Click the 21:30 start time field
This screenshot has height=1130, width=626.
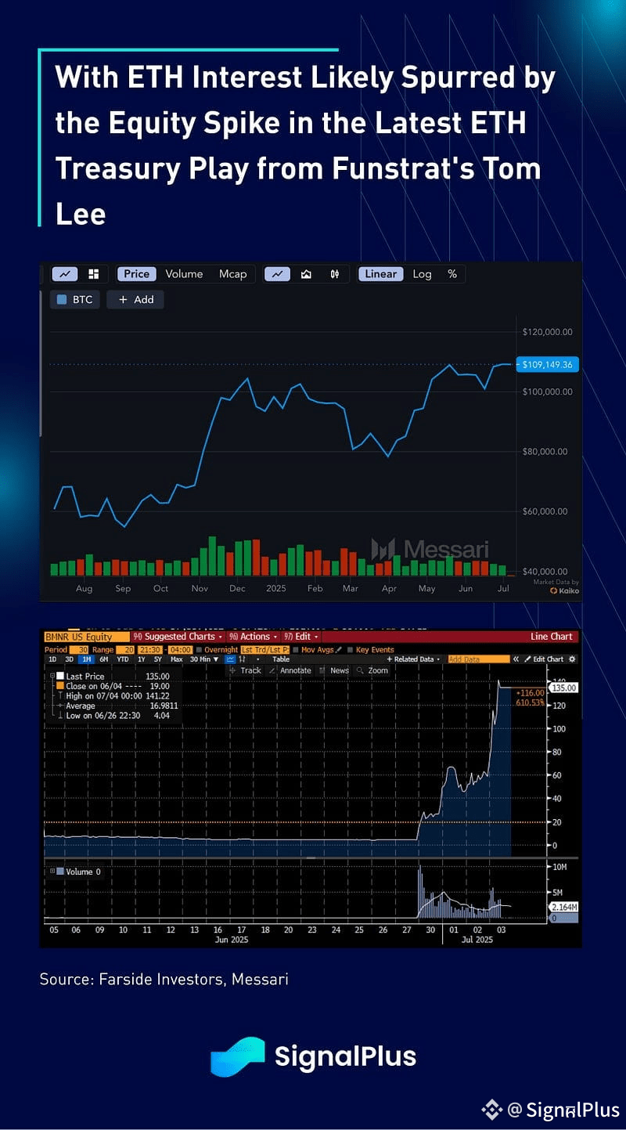pyautogui.click(x=149, y=650)
